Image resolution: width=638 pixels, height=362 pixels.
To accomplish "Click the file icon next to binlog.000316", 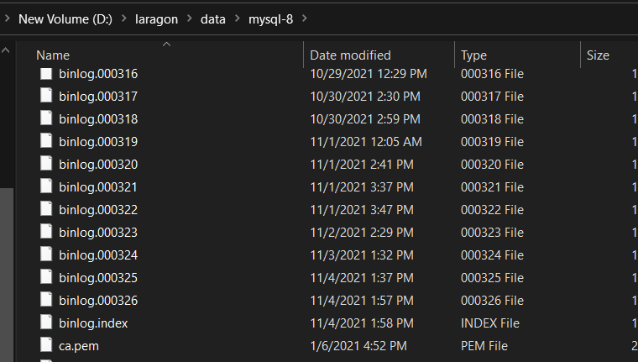I will [x=46, y=73].
